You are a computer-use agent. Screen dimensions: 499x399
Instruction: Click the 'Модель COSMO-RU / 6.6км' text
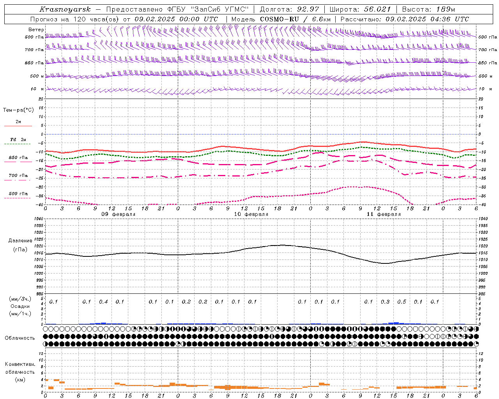[281, 19]
